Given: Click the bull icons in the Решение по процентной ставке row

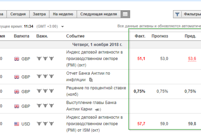Looking at the screenshot, I should (x=45, y=91).
